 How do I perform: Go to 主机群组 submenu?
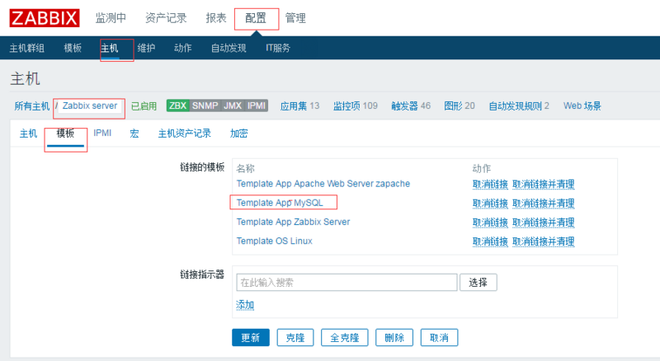pos(27,48)
